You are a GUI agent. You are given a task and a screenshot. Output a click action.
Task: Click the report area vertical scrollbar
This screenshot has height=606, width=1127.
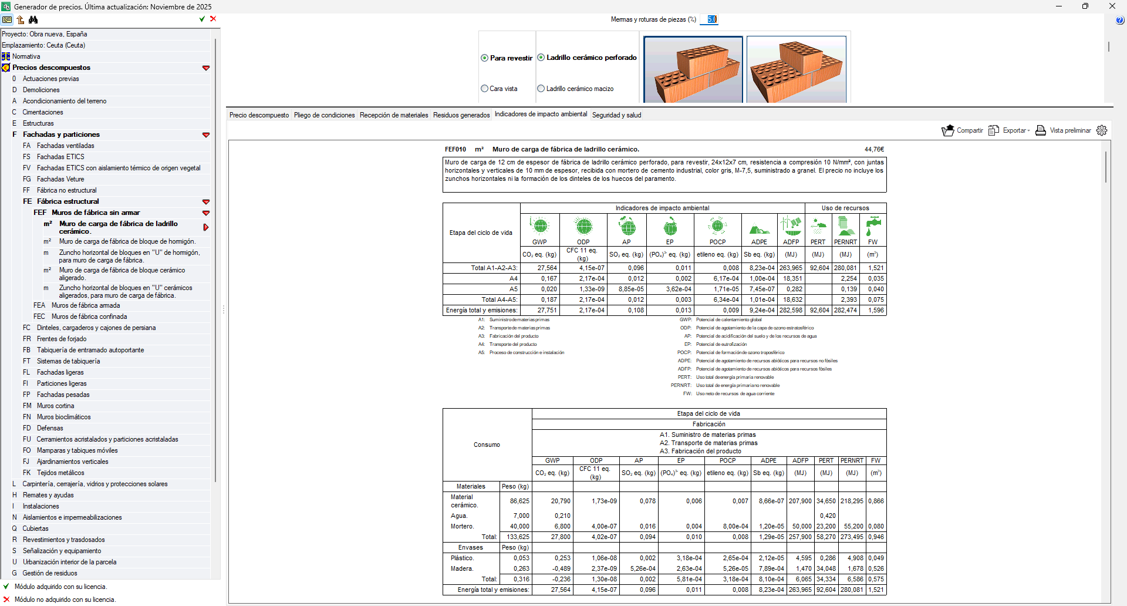[x=1106, y=167]
